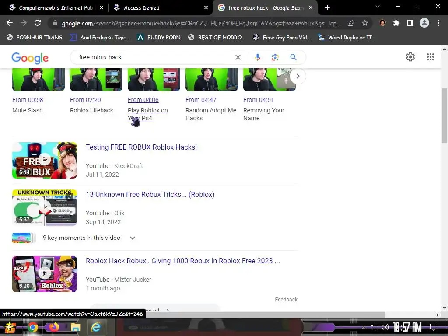Play the KreekCraft video thumbnail
Screen dimensions: 448x336
(x=45, y=160)
